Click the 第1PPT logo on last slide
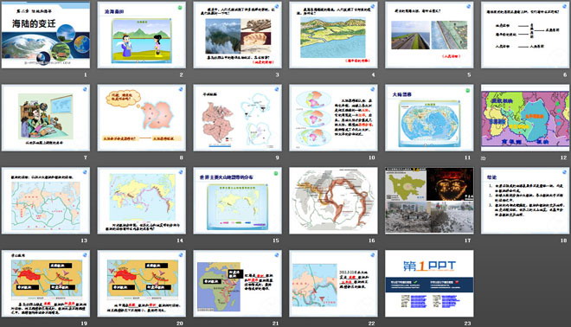Screen dimensions: 571x327 (429, 266)
